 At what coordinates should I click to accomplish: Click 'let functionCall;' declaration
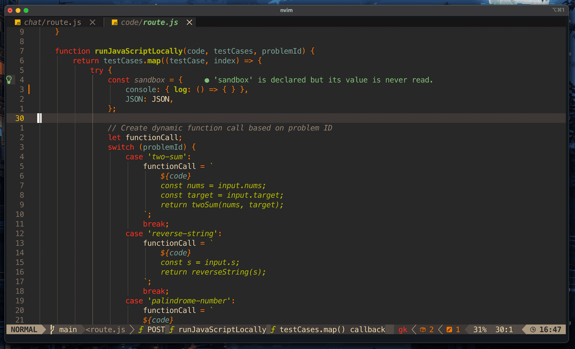145,137
